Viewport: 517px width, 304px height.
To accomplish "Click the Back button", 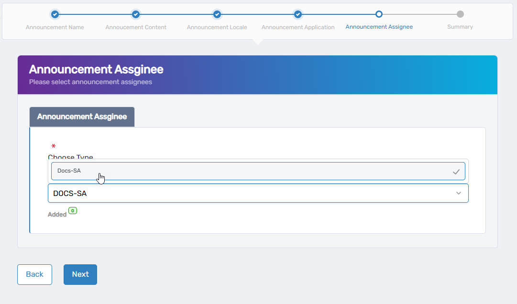I will pyautogui.click(x=34, y=274).
